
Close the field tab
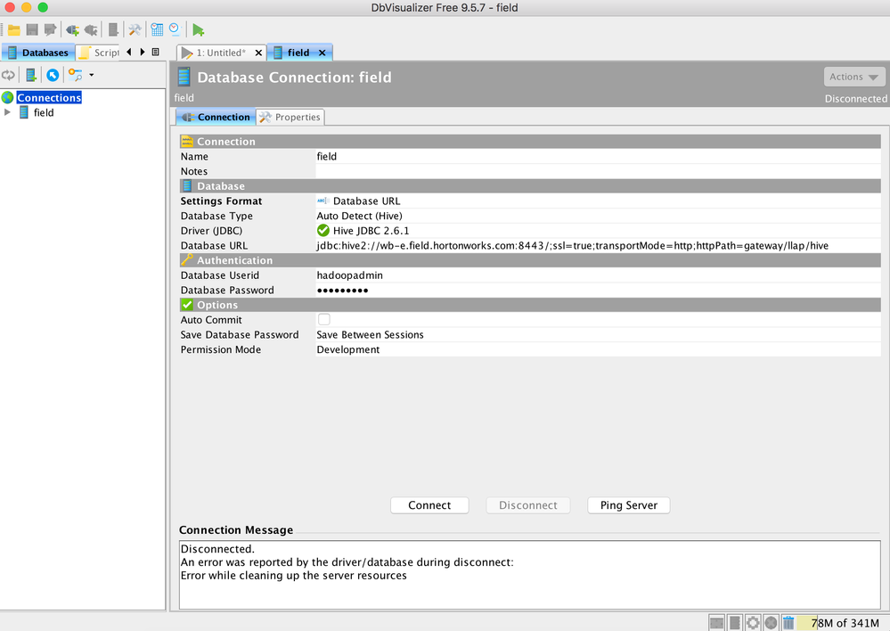(322, 53)
